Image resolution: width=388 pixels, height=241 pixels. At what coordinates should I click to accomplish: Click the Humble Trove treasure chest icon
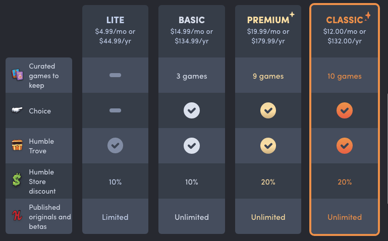click(17, 145)
